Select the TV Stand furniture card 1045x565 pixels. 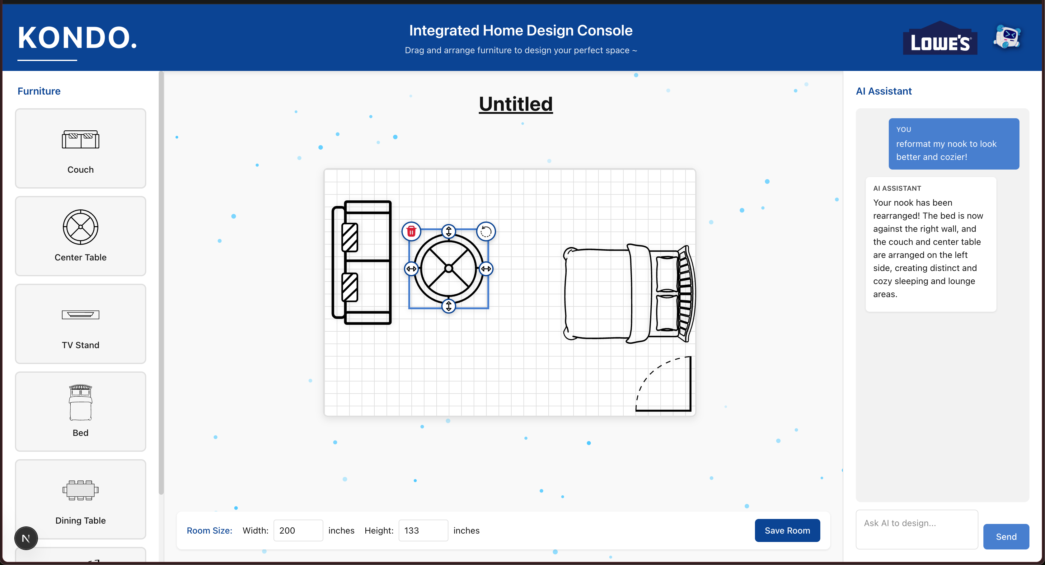pos(80,324)
